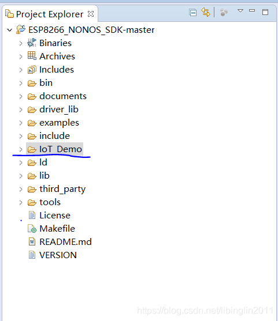Select the include folder label

pos(54,136)
